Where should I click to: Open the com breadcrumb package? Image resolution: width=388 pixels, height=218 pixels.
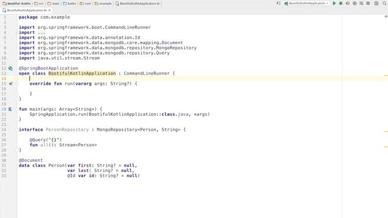(x=85, y=4)
